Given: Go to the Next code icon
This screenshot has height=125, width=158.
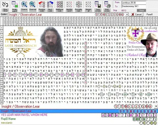Looking at the screenshot, I should [50, 6].
